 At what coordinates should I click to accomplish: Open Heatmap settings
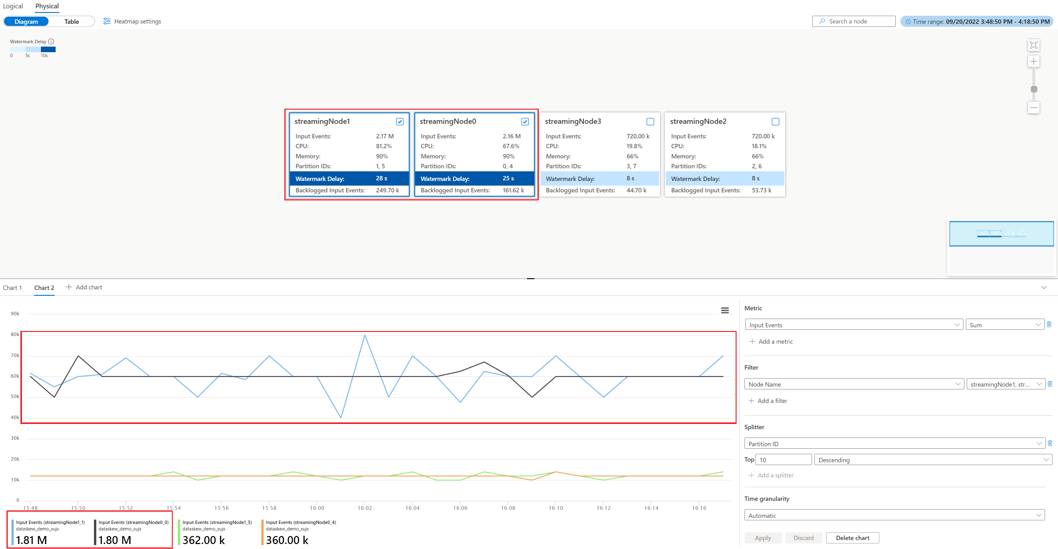click(132, 21)
